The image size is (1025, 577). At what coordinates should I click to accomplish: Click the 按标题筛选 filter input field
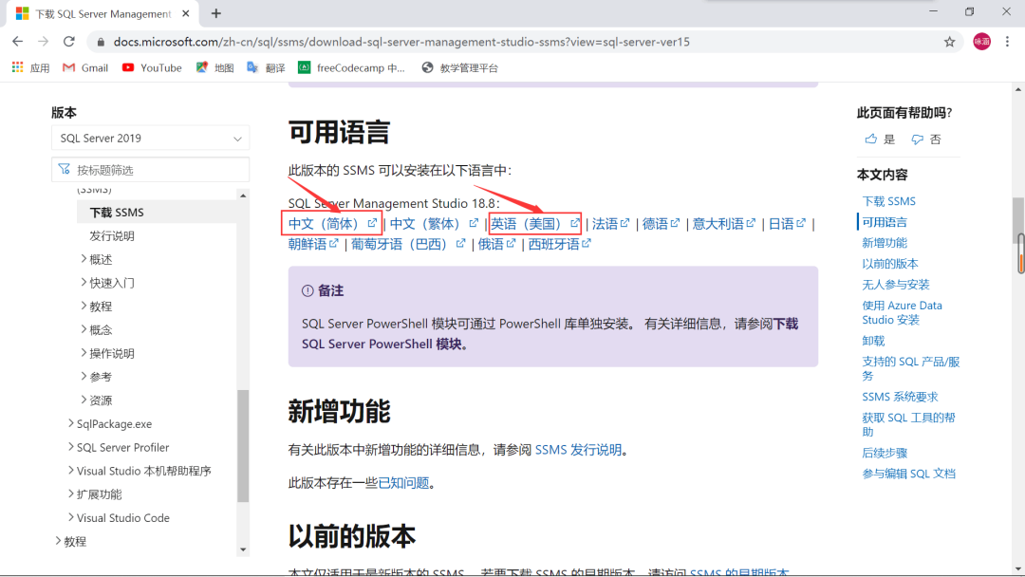click(x=150, y=170)
